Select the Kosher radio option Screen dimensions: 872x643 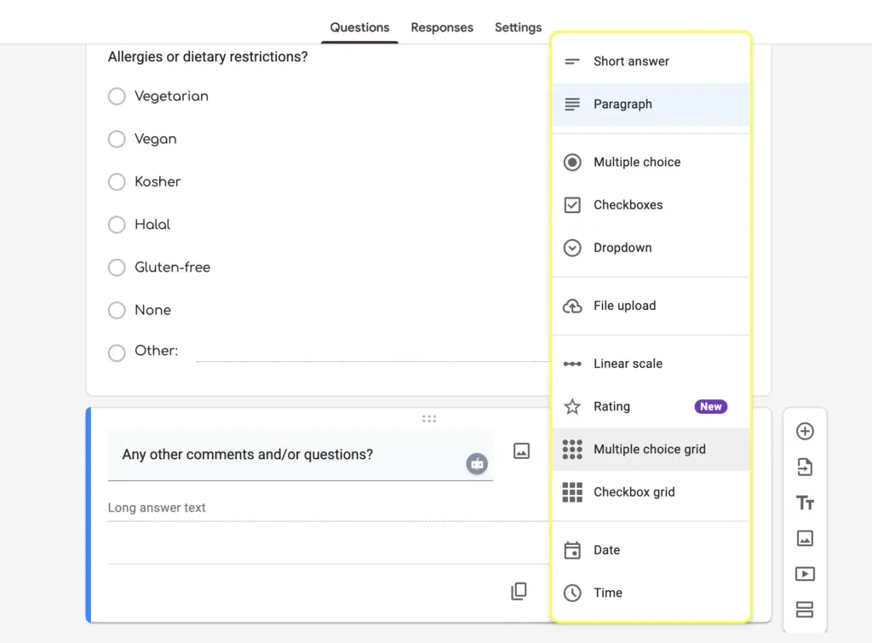pos(117,182)
